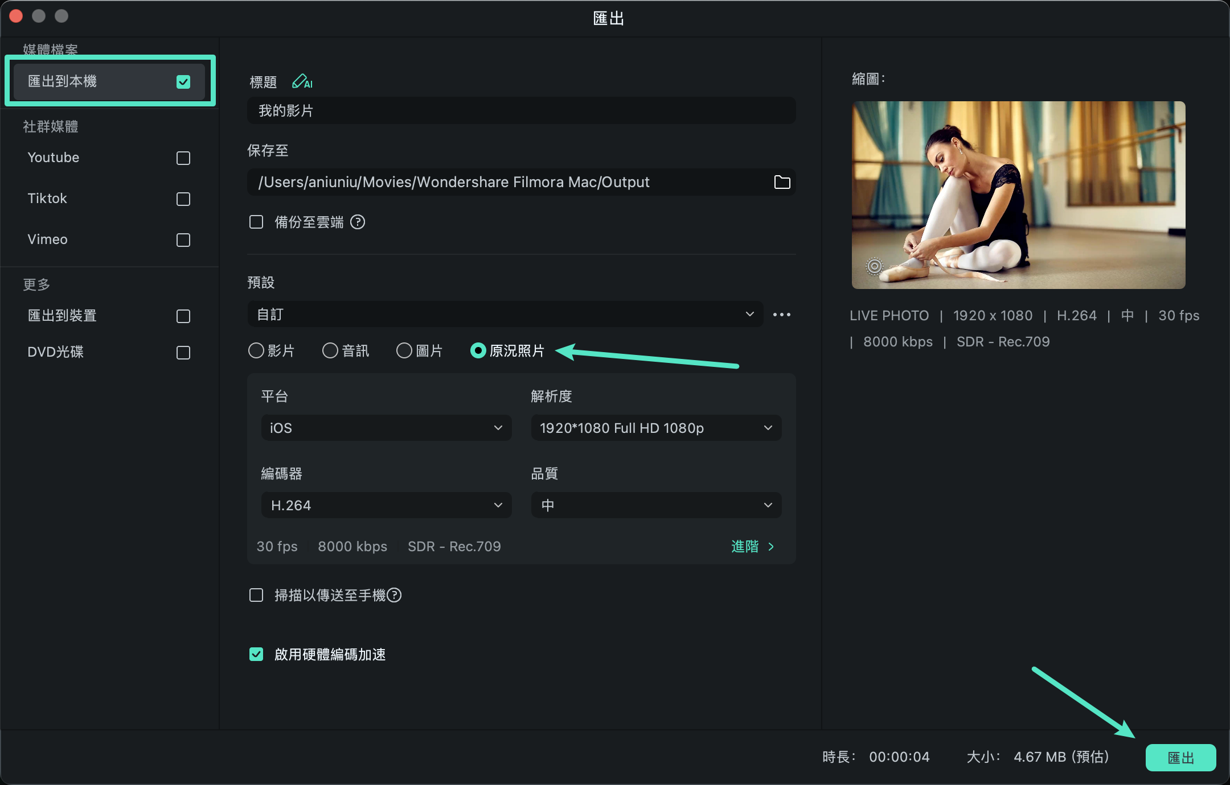This screenshot has width=1230, height=785.
Task: Click the 標題 title input field
Action: click(521, 110)
